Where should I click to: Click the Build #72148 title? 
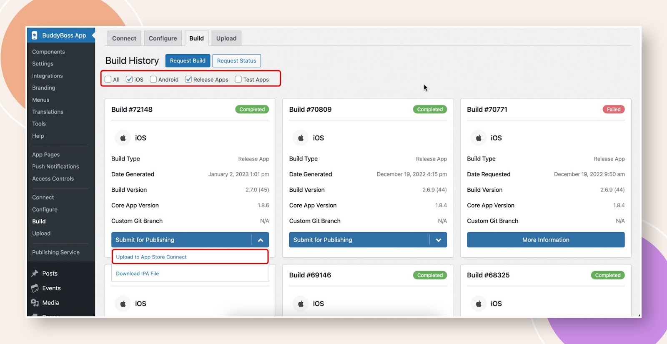click(132, 109)
